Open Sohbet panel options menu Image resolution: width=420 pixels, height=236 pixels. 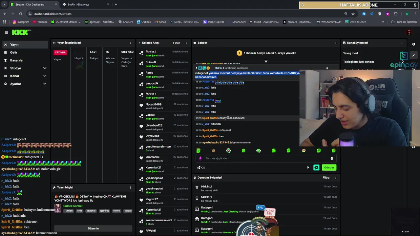coord(336,43)
